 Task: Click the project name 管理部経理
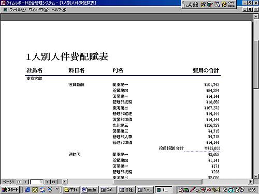(122, 114)
